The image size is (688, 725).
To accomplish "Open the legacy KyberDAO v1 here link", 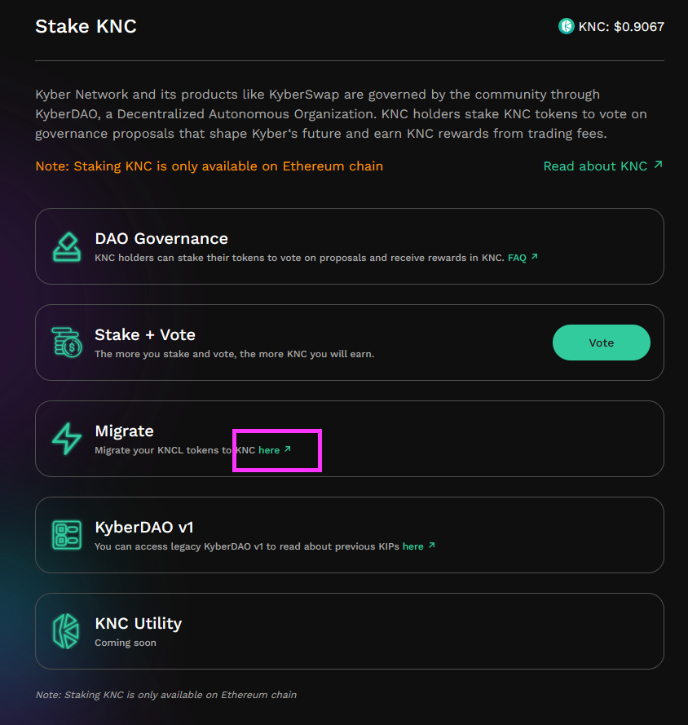I will (413, 546).
